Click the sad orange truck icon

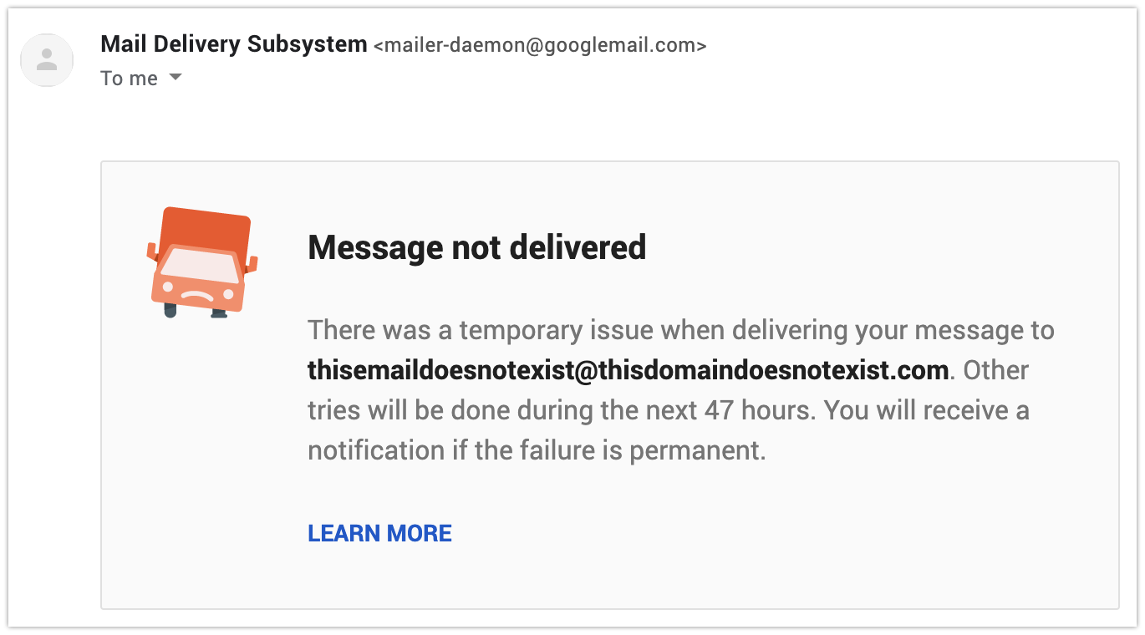coord(201,263)
